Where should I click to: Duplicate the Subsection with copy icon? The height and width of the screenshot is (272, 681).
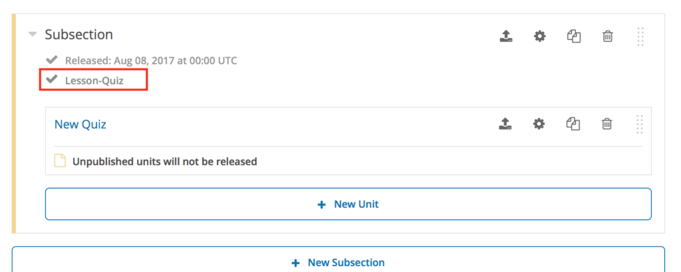[574, 36]
